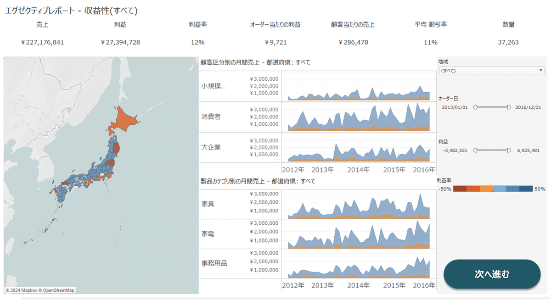Click the 2015年 axis label in the category chart
The image size is (551, 300).
(394, 285)
